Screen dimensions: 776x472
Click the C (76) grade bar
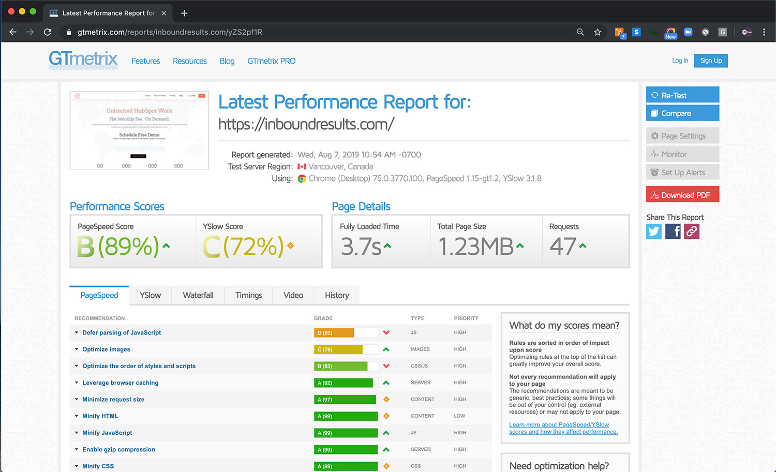(x=346, y=349)
